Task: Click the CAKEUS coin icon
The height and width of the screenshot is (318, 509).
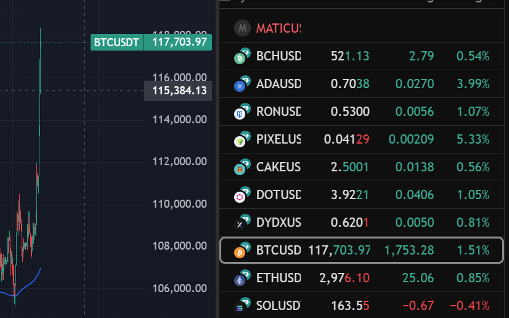Action: [242, 167]
